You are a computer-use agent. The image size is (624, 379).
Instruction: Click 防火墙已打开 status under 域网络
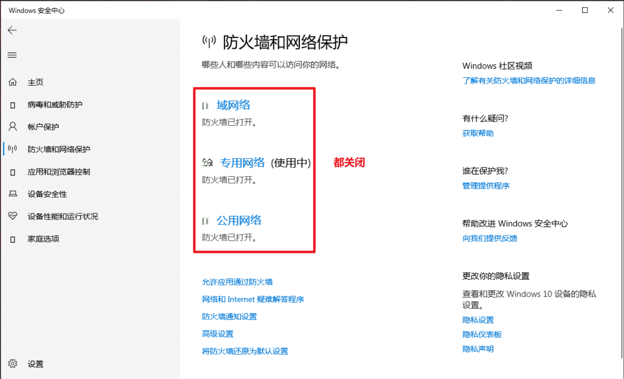[229, 123]
